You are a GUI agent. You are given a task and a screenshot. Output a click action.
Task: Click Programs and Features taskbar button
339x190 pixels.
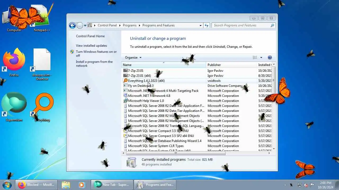point(155,185)
